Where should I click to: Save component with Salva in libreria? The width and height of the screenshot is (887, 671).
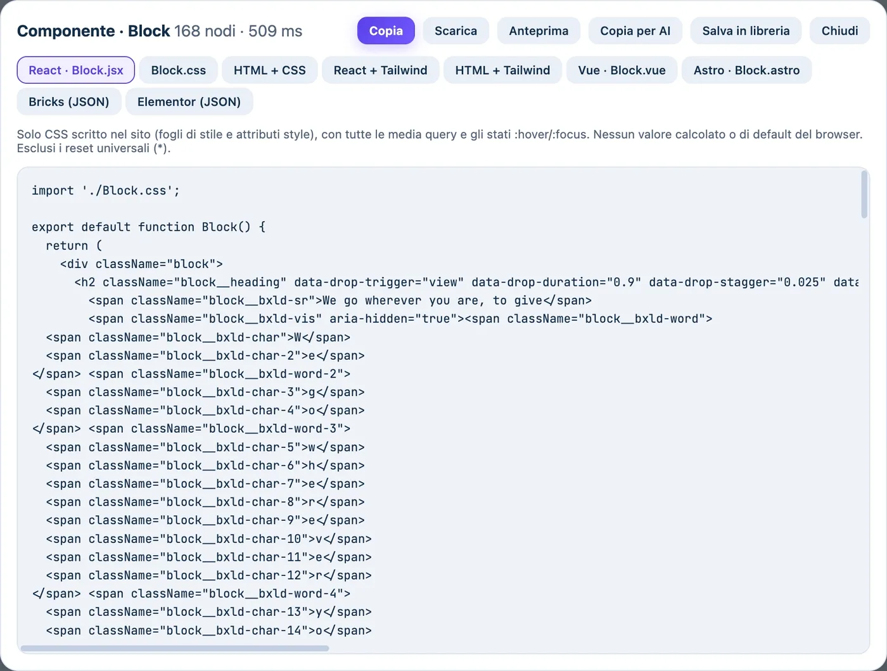[x=746, y=30]
